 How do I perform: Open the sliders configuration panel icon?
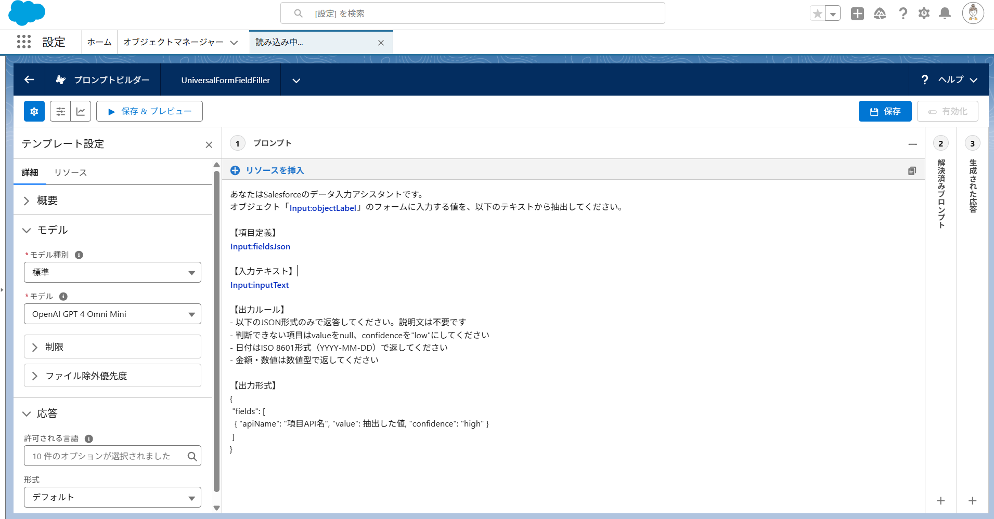(x=61, y=111)
